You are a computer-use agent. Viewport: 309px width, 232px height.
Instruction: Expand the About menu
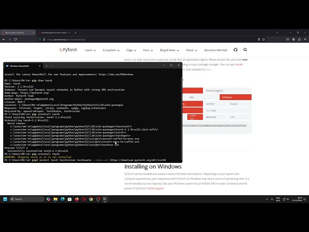191,50
